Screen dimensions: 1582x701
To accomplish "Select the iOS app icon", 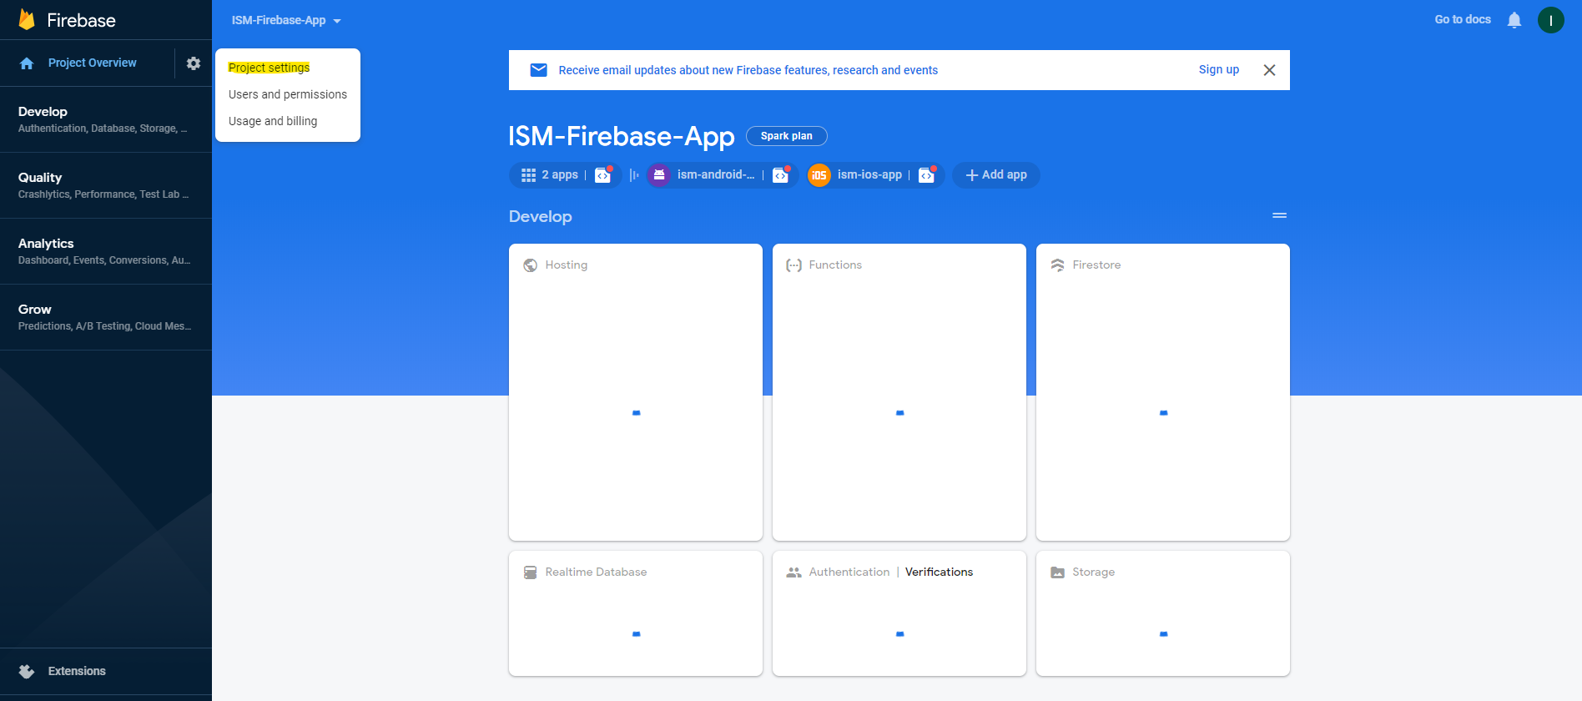I will [819, 175].
